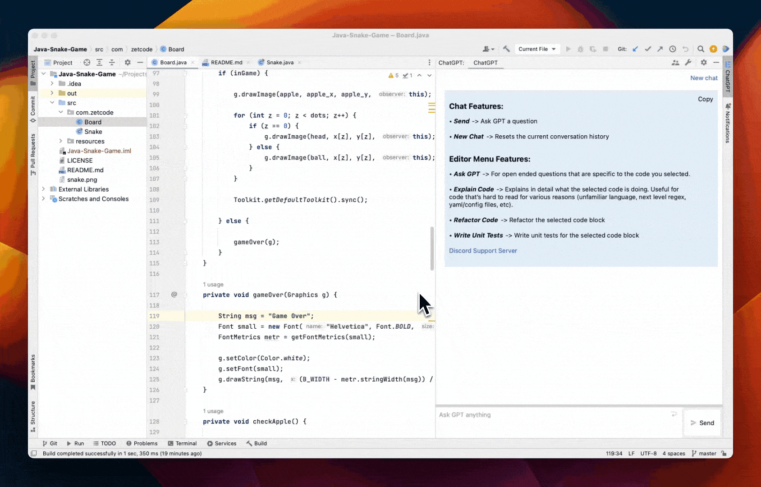
Task: Toggle the Structure tool window
Action: (x=33, y=416)
